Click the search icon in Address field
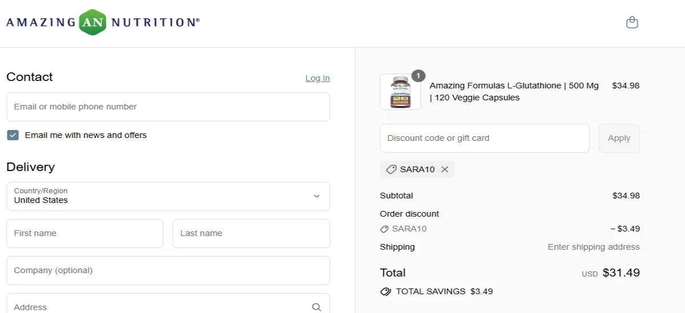Screen dimensions: 685x313 (317, 307)
